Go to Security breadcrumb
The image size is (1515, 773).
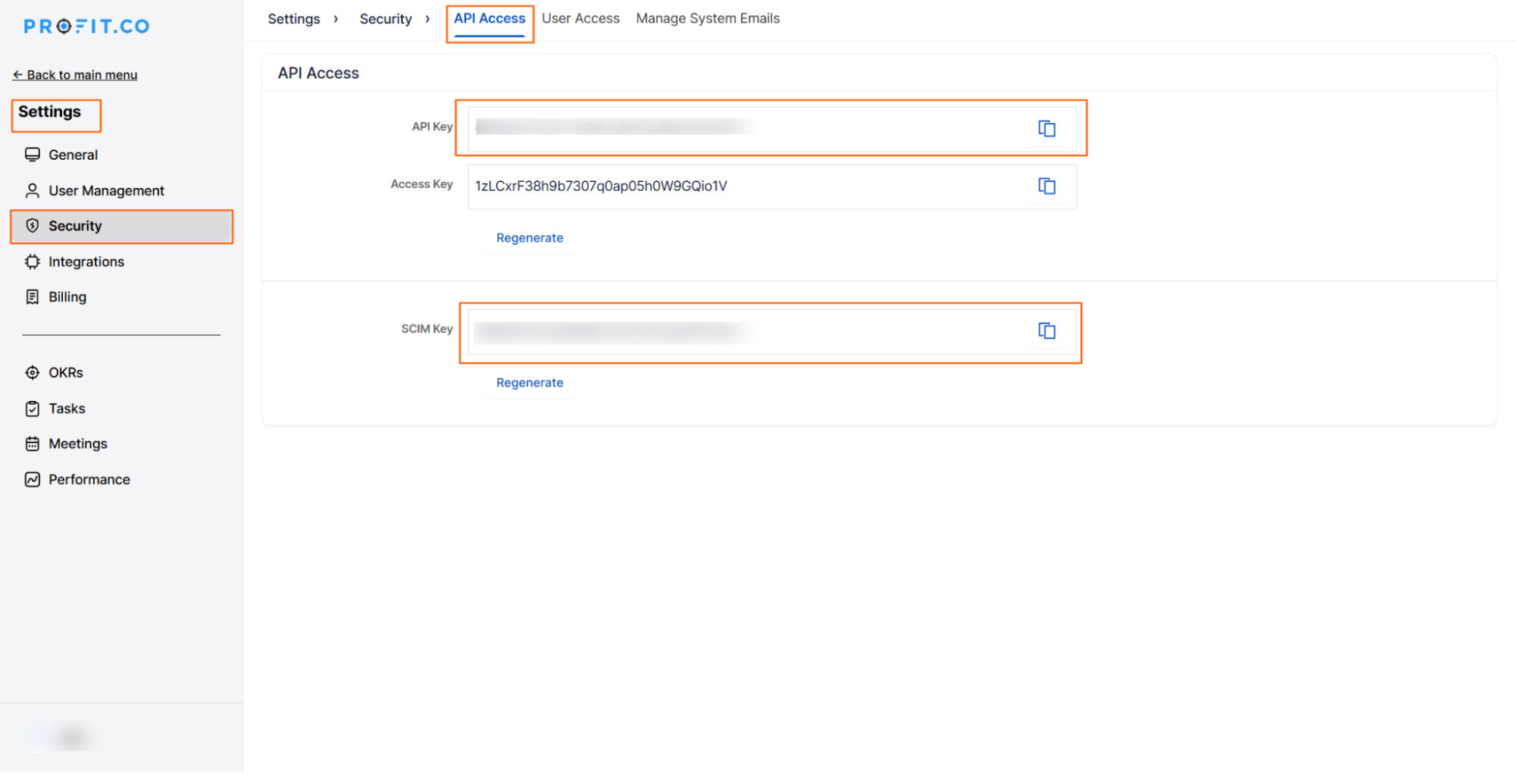[386, 19]
